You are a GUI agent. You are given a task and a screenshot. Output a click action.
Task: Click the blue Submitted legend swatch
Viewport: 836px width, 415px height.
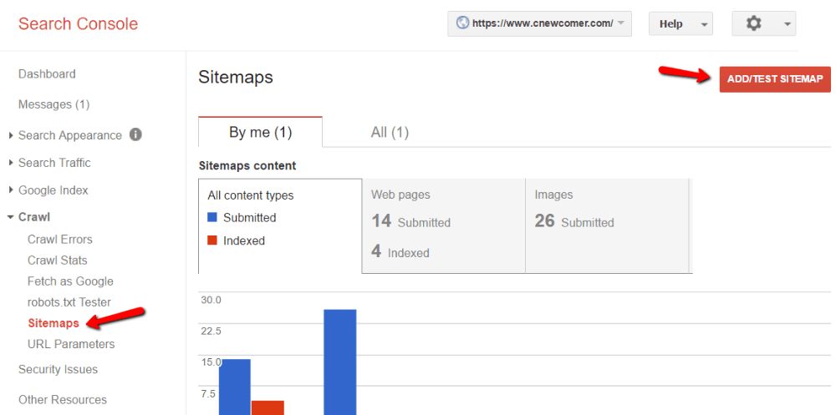tap(212, 217)
